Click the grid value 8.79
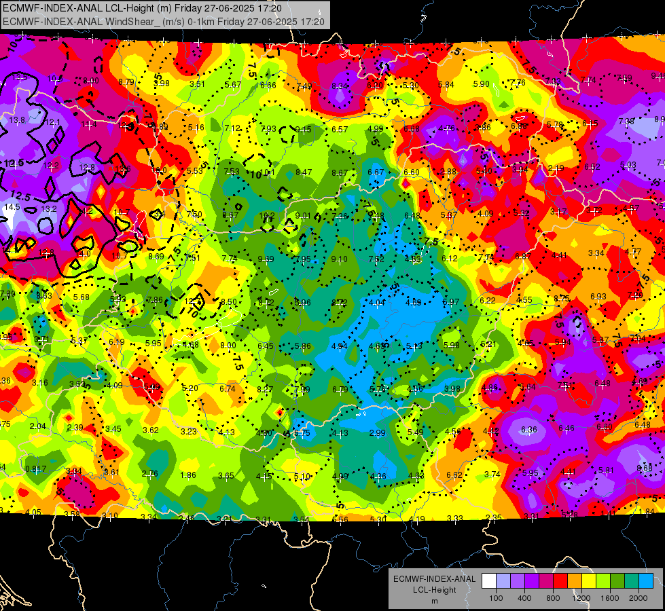Viewport: 665px width, 611px height. point(126,82)
